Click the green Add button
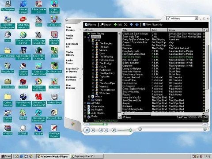Image resolution: width=212 pixels, height=159 pixels. [x=118, y=25]
